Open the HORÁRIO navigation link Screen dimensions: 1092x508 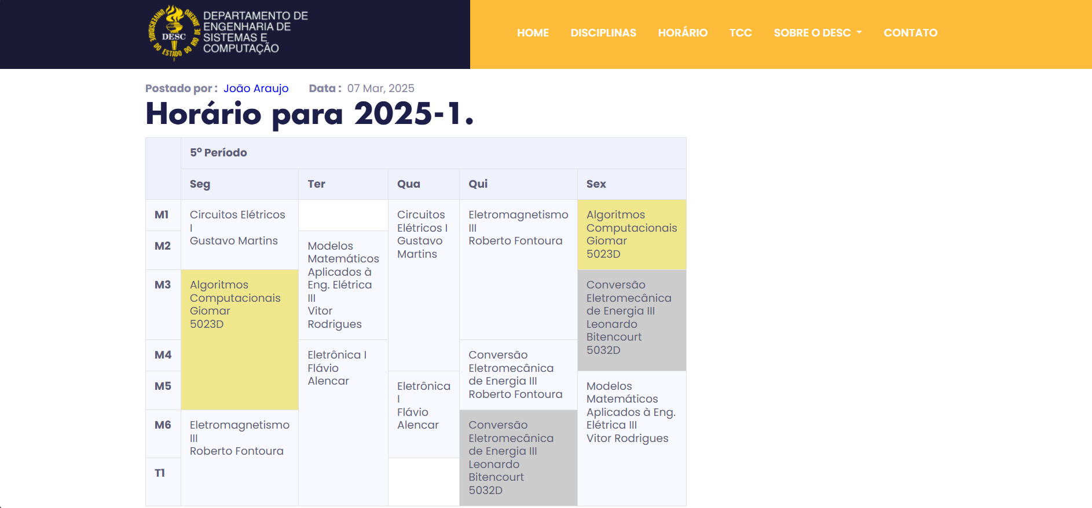click(683, 33)
